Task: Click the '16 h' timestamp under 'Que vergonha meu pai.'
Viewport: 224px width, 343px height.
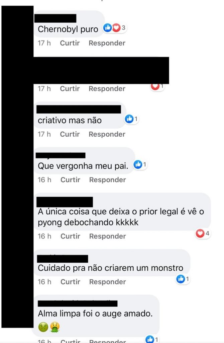Action: pos(44,180)
